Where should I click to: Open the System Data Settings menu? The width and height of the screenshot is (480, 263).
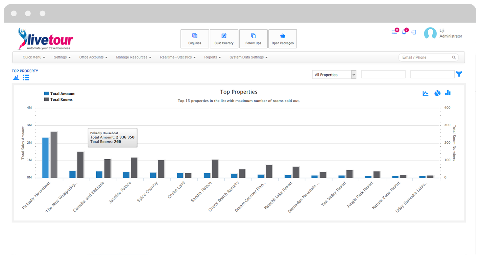pyautogui.click(x=248, y=57)
